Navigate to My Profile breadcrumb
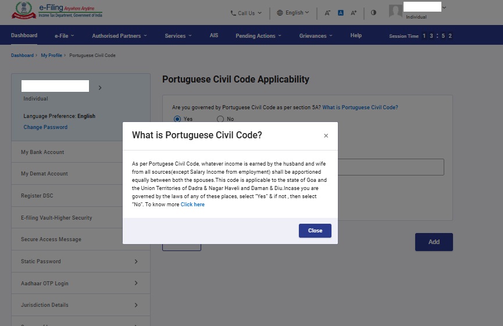This screenshot has height=326, width=503. 51,55
